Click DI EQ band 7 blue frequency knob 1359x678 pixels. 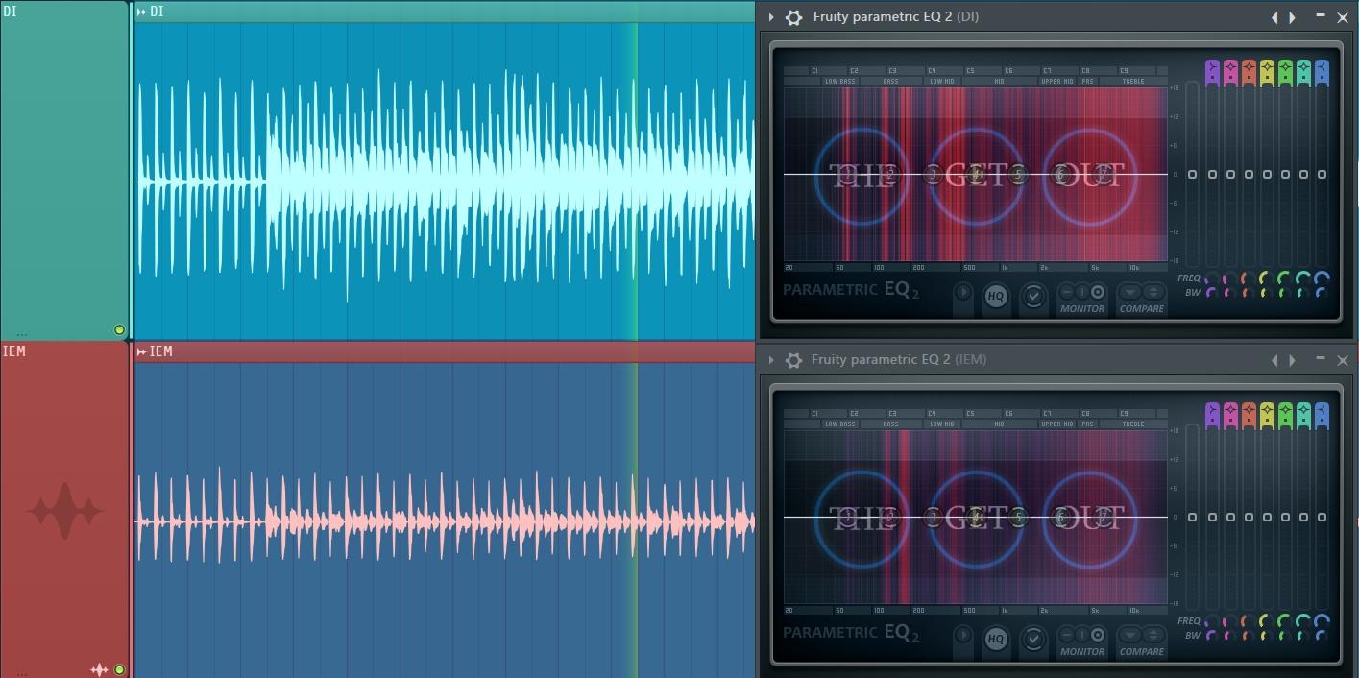point(1322,278)
